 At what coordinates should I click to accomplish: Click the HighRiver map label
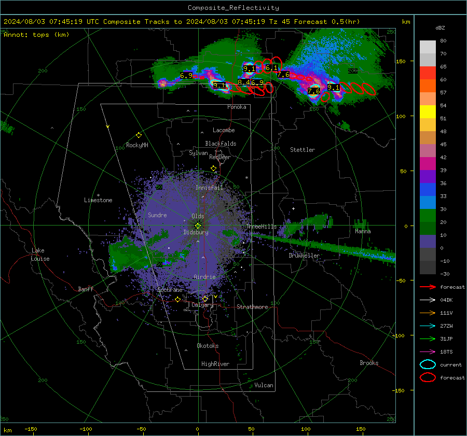(215, 364)
